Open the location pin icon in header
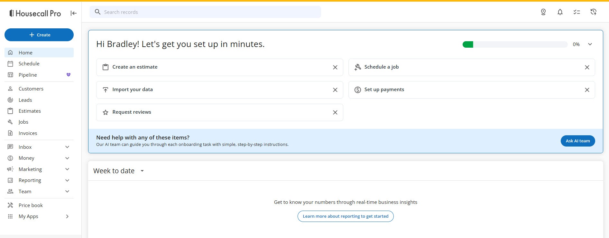Image resolution: width=609 pixels, height=238 pixels. 543,12
